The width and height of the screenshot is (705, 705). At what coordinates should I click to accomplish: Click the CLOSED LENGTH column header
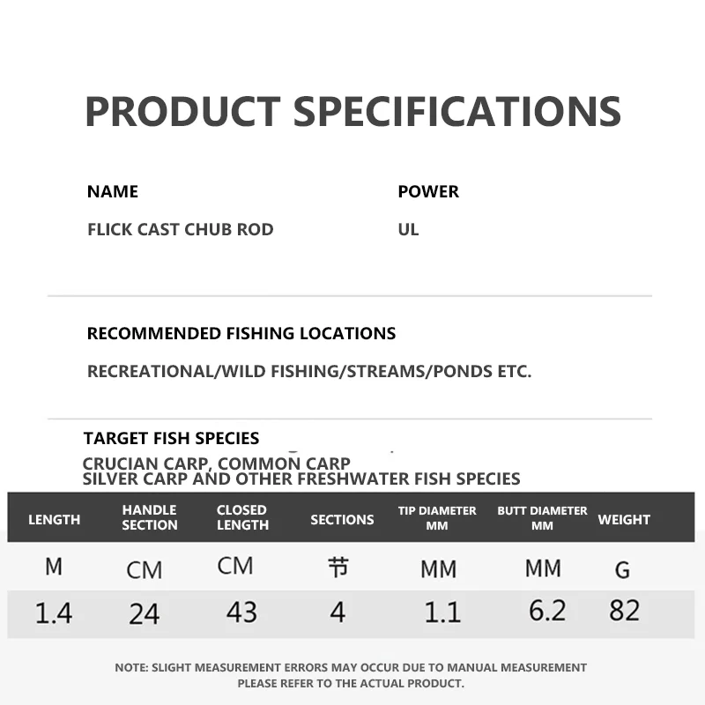[x=242, y=517]
